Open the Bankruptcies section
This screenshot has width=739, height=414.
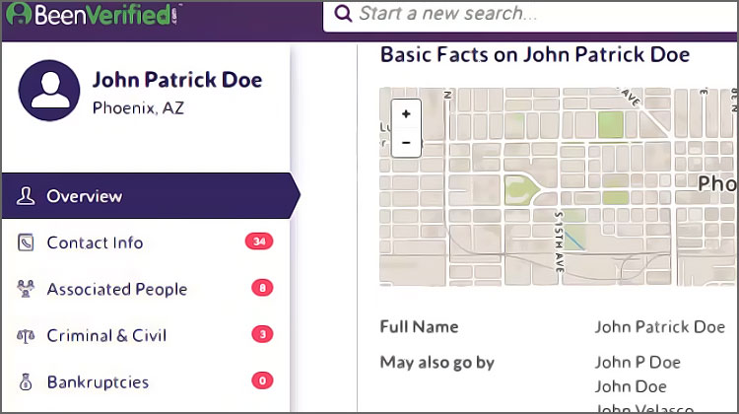tap(146, 381)
